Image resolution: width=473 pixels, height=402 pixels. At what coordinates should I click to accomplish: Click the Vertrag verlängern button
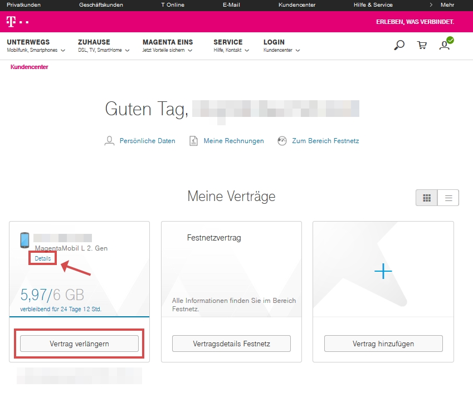(x=79, y=344)
